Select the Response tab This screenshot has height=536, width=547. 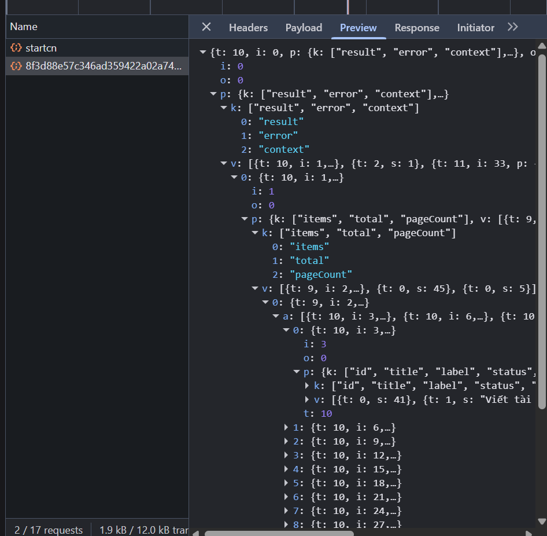pos(417,28)
